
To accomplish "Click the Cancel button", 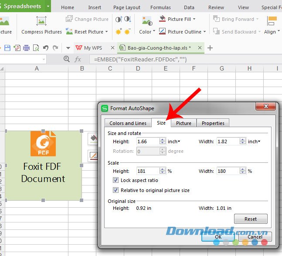I will pyautogui.click(x=255, y=236).
